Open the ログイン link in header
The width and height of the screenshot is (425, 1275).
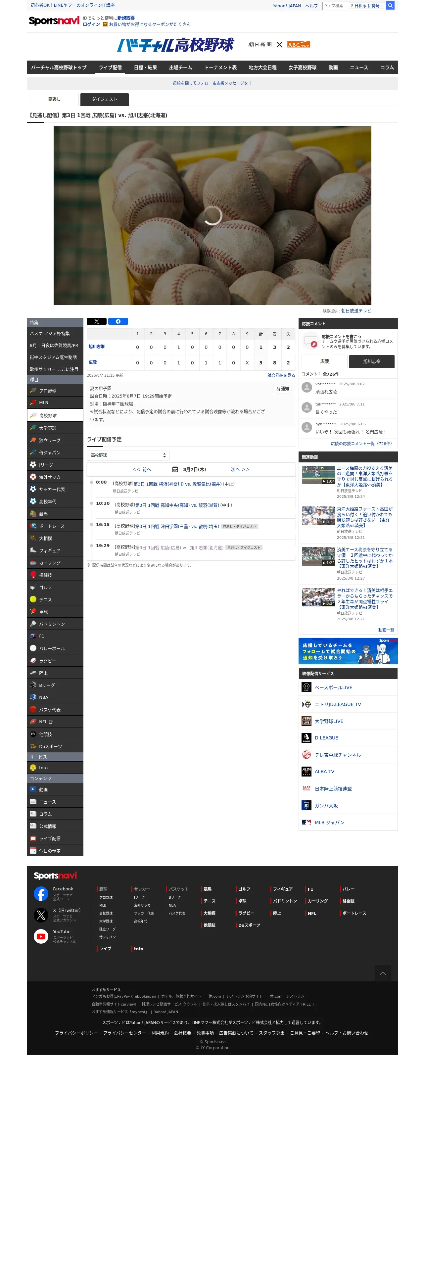pos(91,24)
